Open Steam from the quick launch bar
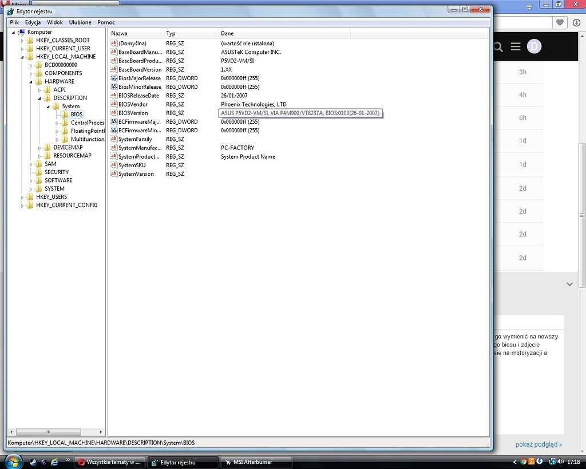Image resolution: width=586 pixels, height=469 pixels. coord(33,462)
